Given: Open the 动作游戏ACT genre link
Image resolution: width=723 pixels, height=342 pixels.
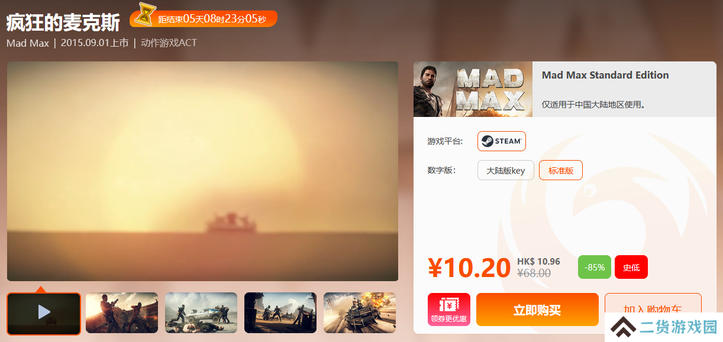Looking at the screenshot, I should (x=169, y=43).
